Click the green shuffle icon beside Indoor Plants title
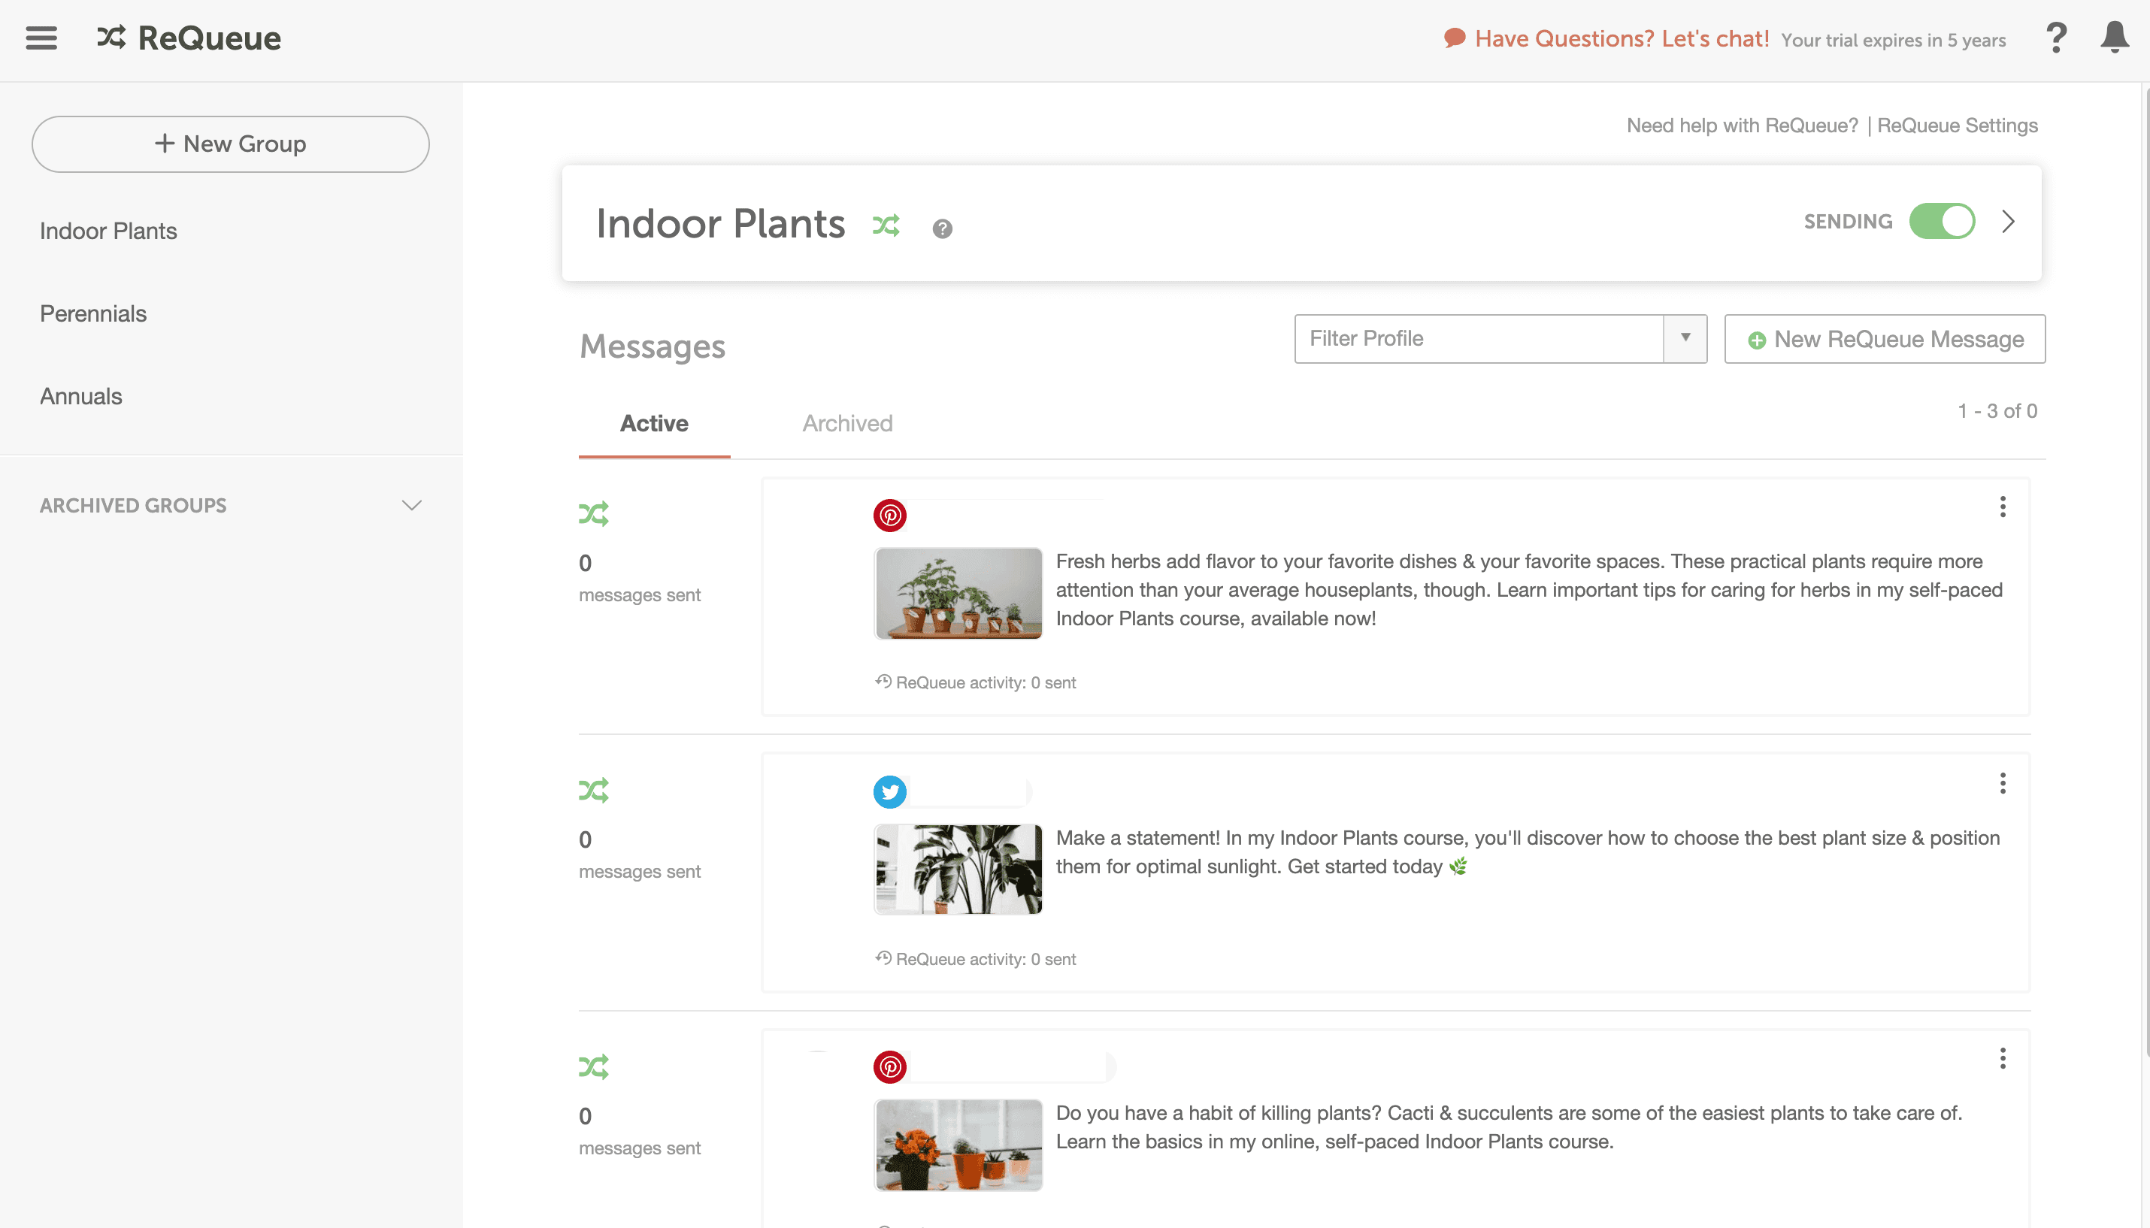2150x1228 pixels. (886, 225)
